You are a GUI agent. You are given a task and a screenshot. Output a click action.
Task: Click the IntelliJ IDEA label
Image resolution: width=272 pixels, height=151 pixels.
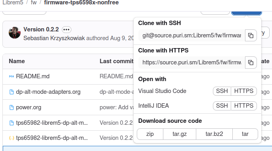click(x=153, y=106)
